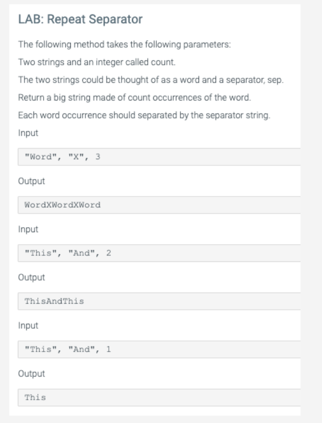
Task: Click the second Input label
Action: [28, 230]
